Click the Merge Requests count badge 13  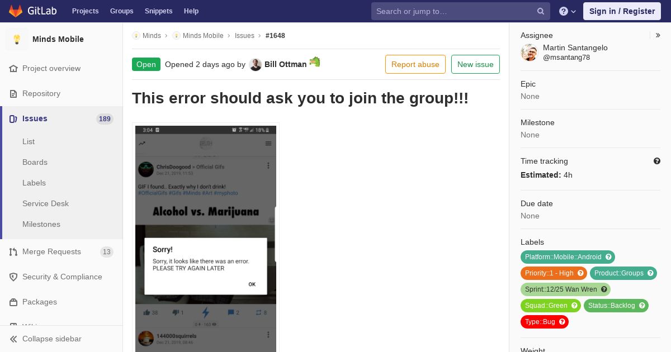[x=107, y=252]
